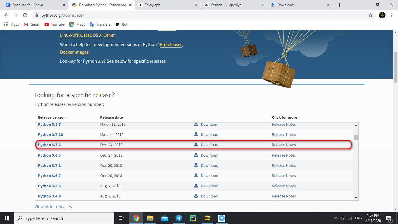
Task: Open the Translate bookmark
Action: click(100, 24)
